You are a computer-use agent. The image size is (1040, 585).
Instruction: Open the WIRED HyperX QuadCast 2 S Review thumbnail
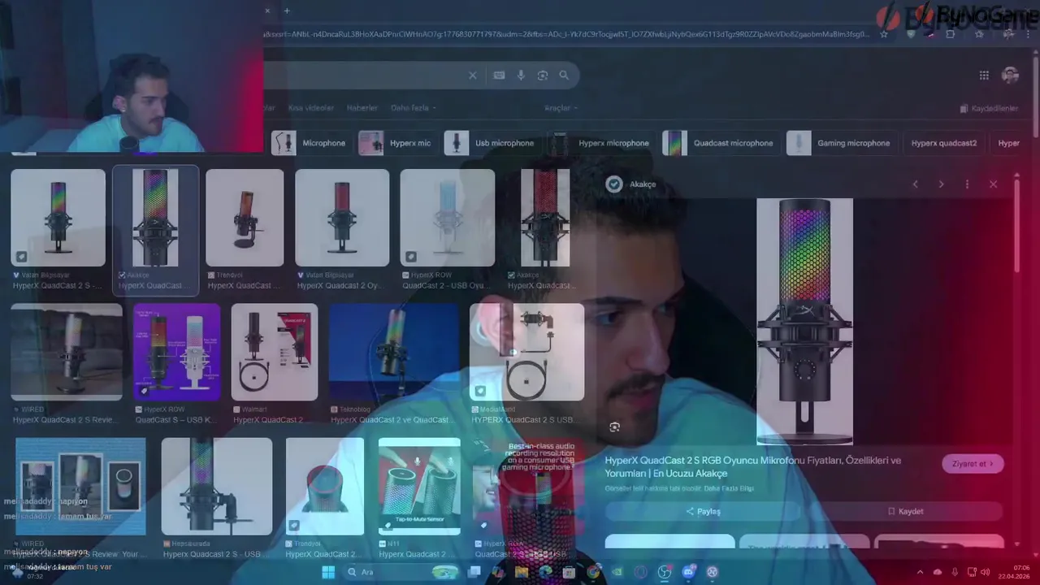[x=67, y=352]
